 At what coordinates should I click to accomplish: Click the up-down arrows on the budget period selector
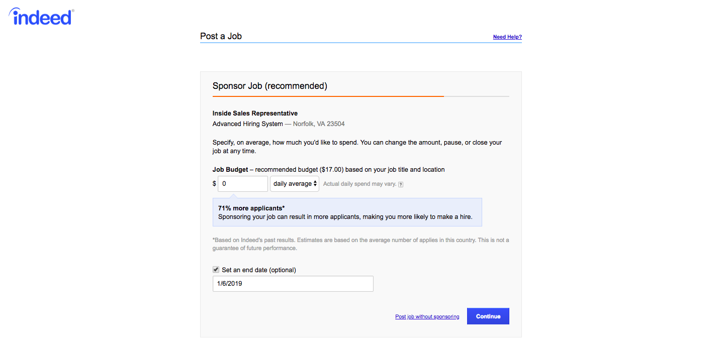pos(315,184)
